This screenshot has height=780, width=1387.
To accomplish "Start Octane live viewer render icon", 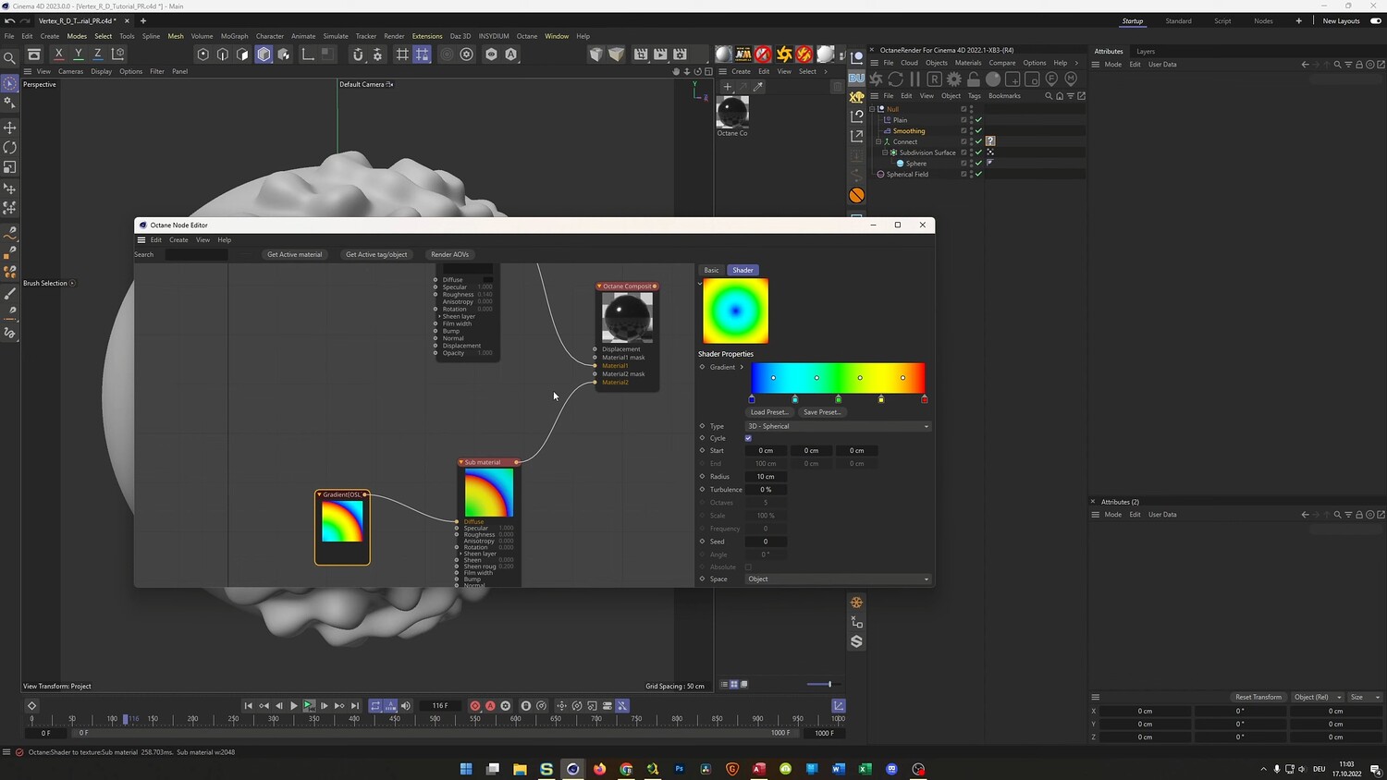I will pos(877,79).
